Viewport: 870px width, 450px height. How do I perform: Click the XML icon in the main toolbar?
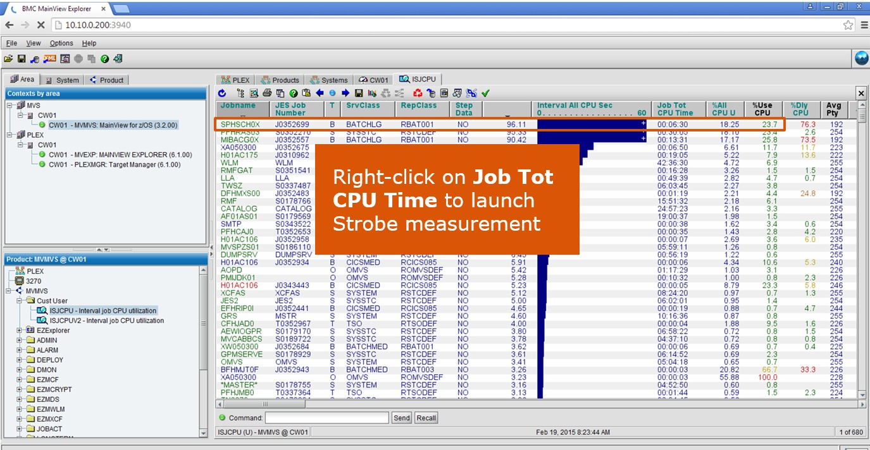(49, 59)
